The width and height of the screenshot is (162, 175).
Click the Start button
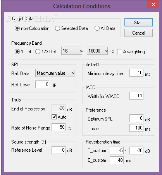tap(138, 23)
